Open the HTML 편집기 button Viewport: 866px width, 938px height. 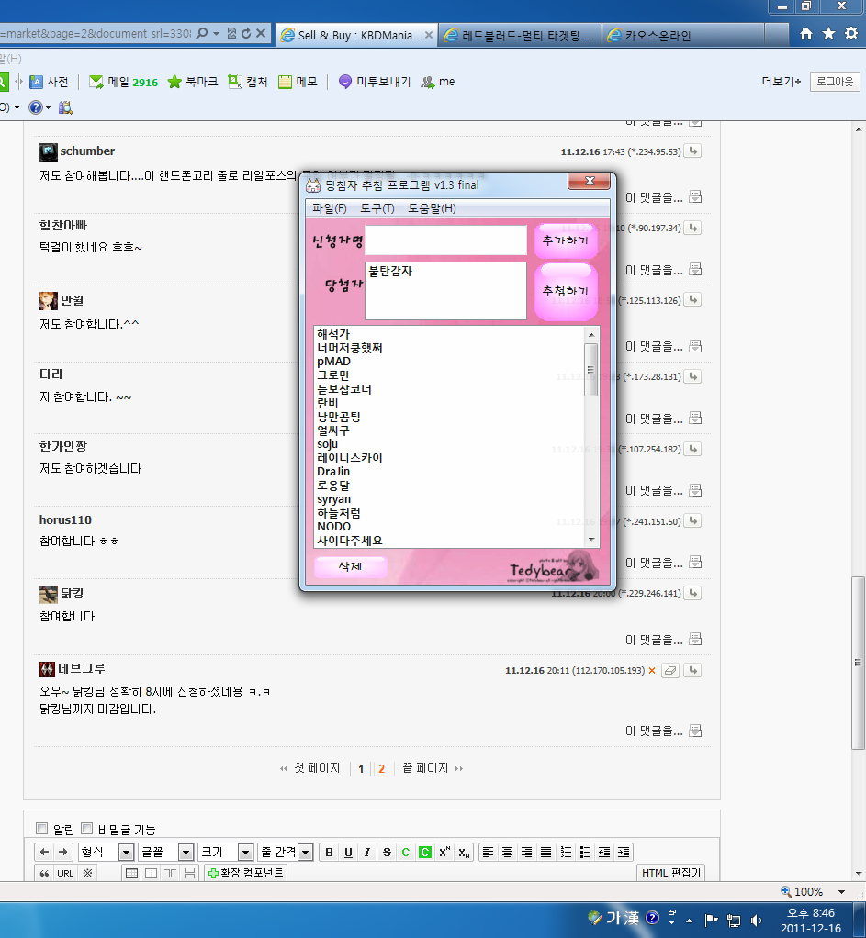point(671,873)
